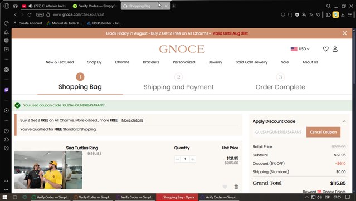Open US Publisher bookmark
This screenshot has height=201, width=356.
[x=104, y=23]
